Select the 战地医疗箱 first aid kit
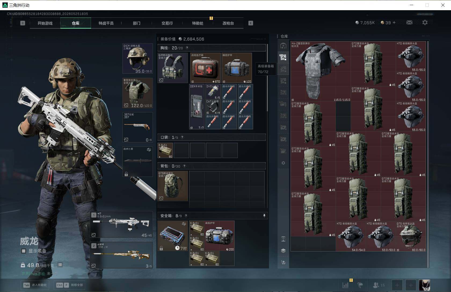451x292 pixels. pyautogui.click(x=206, y=68)
